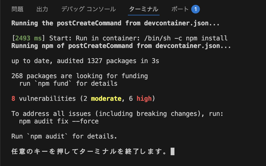The height and width of the screenshot is (166, 266).
Task: Open the 出力 tab
Action: (x=42, y=9)
